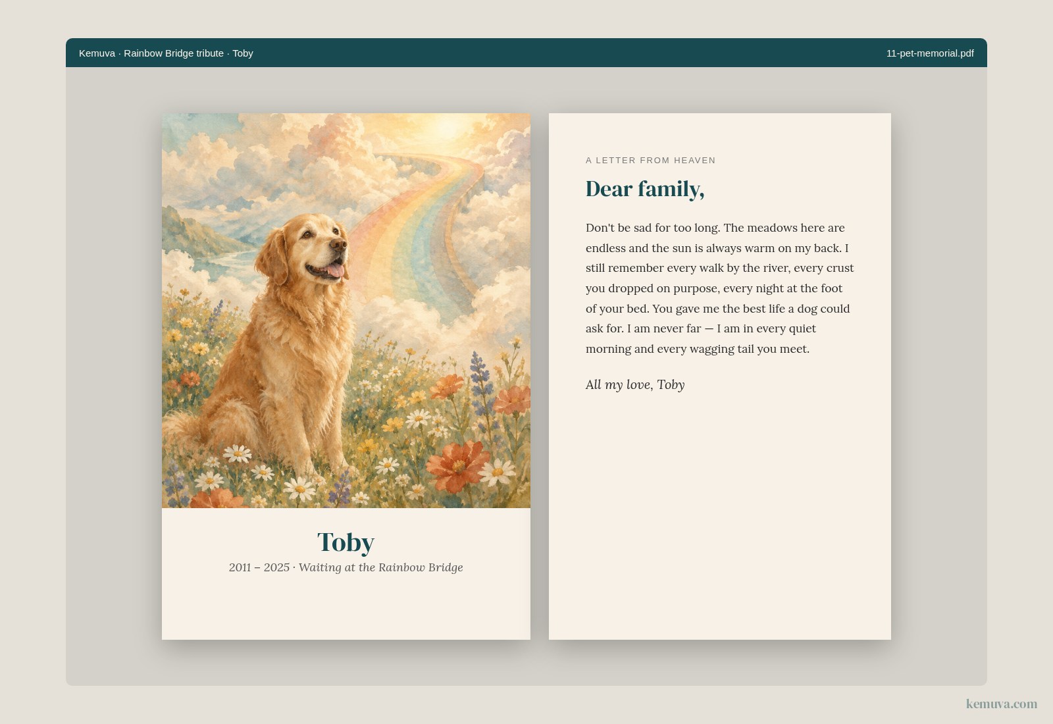Image resolution: width=1053 pixels, height=724 pixels.
Task: Click the All my love, Toby signature
Action: coord(635,384)
